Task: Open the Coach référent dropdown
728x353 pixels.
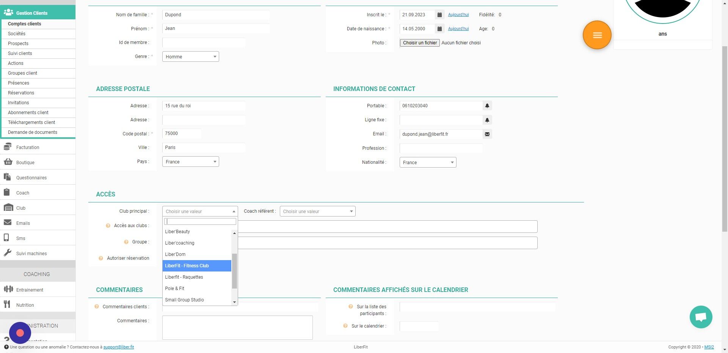Action: (318, 211)
